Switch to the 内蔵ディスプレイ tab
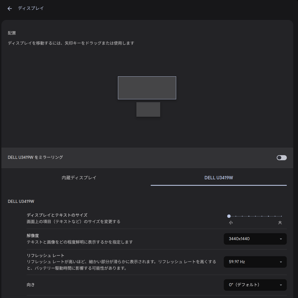Screen dimensions: 298x298 point(79,178)
